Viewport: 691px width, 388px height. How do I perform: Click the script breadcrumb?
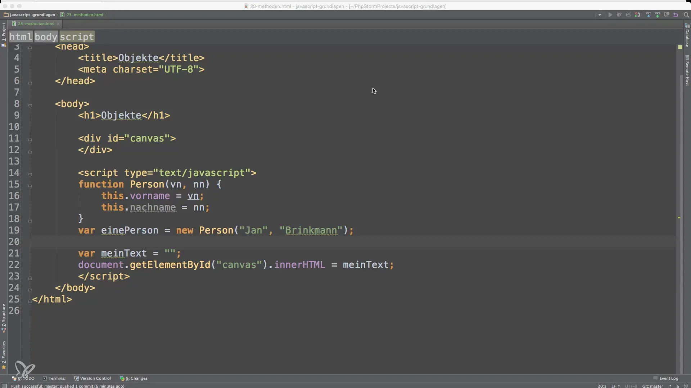coord(77,37)
